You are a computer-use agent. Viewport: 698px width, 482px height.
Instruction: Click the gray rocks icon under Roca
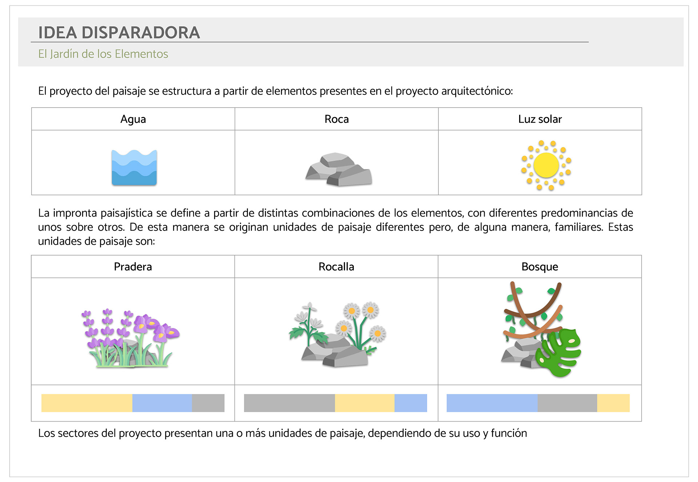(x=338, y=170)
